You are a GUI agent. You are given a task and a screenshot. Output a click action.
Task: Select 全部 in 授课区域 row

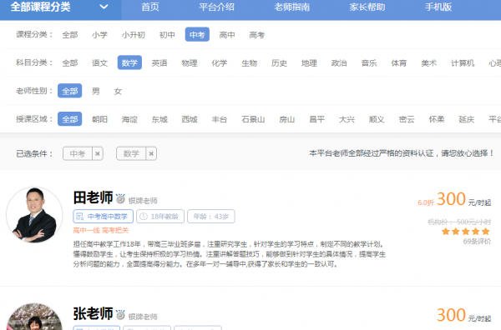(x=70, y=119)
